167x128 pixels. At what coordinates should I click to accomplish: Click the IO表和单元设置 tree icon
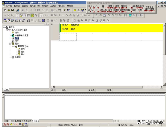[13, 35]
